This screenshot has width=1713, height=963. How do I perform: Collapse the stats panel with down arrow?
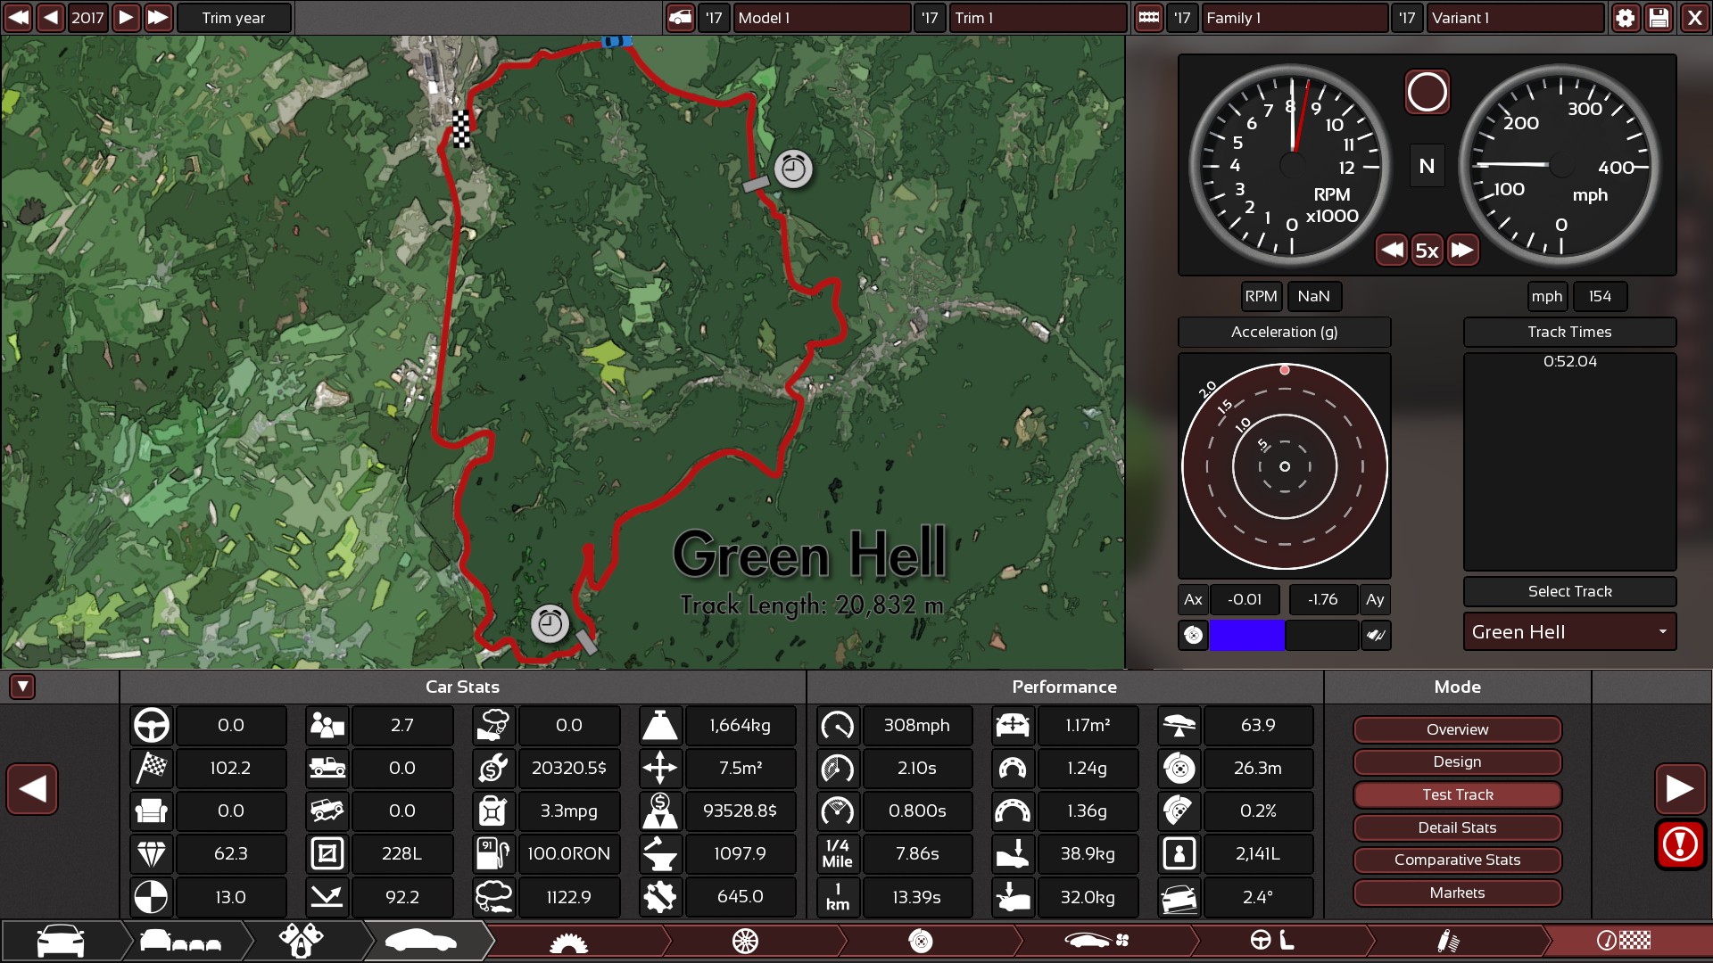coord(22,687)
